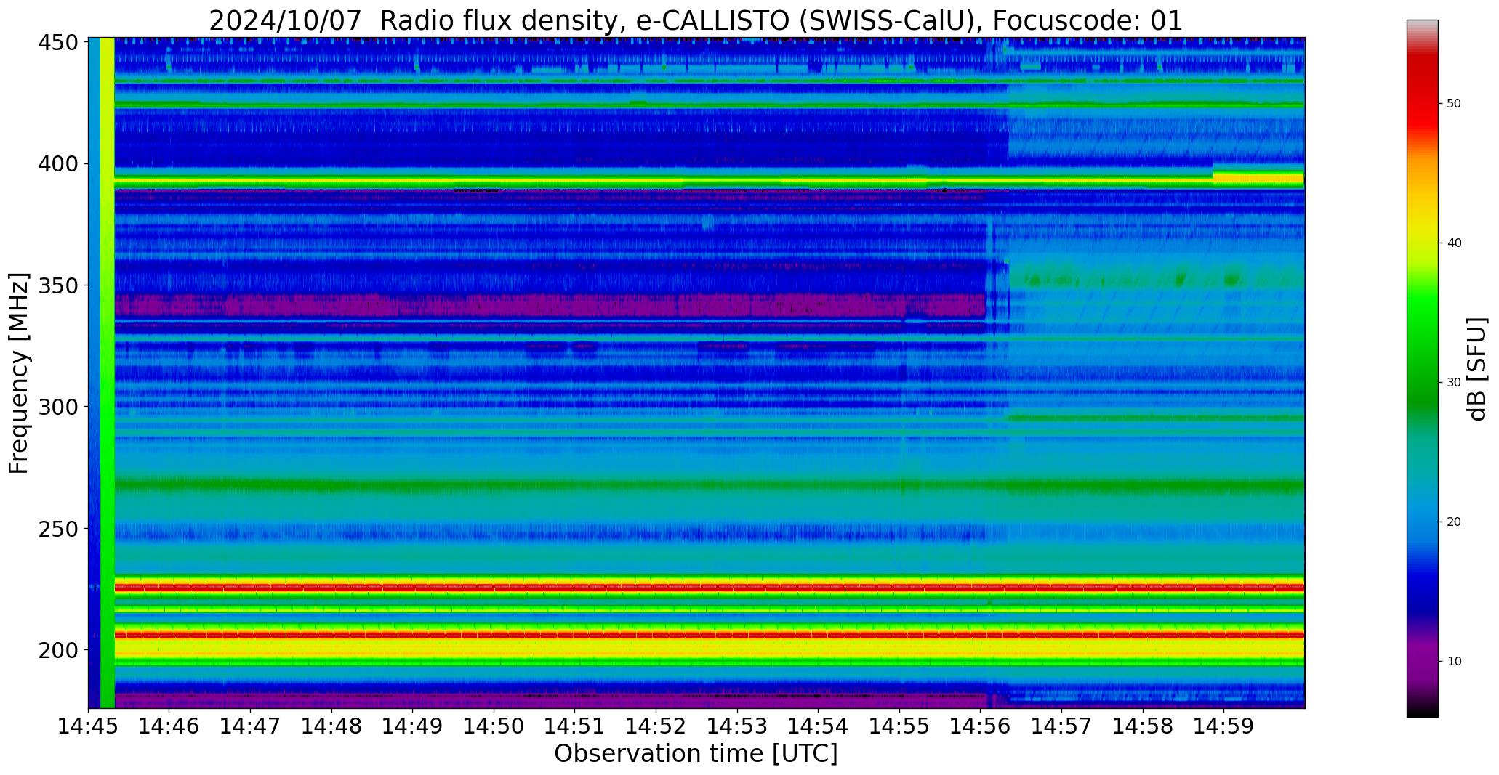Click the purple band near 342 MHz

tap(550, 306)
